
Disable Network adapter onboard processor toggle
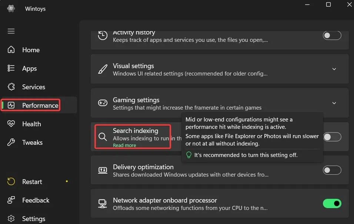(332, 204)
